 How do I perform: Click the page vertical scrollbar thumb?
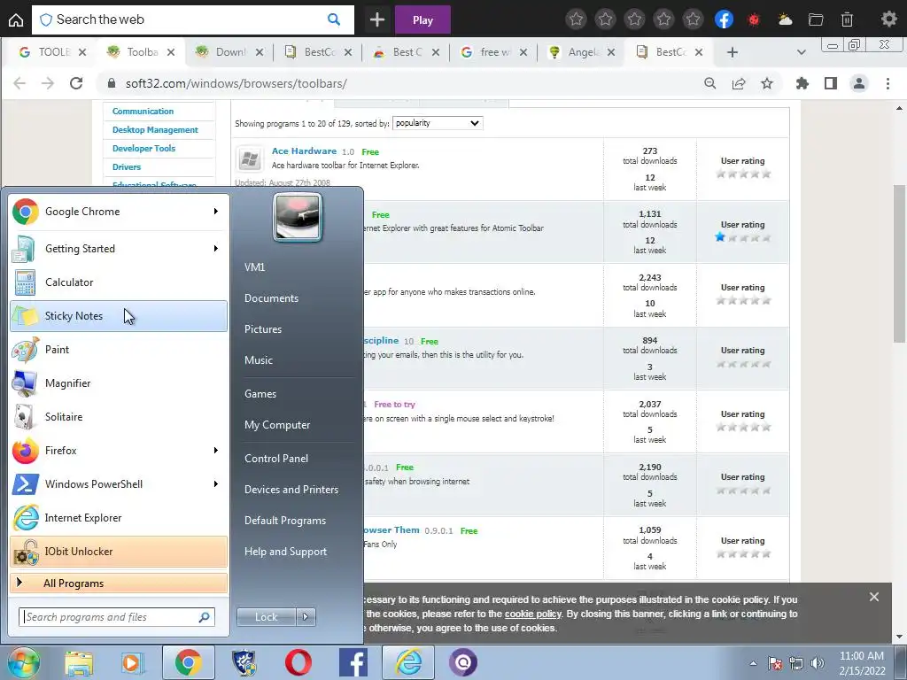click(x=900, y=263)
